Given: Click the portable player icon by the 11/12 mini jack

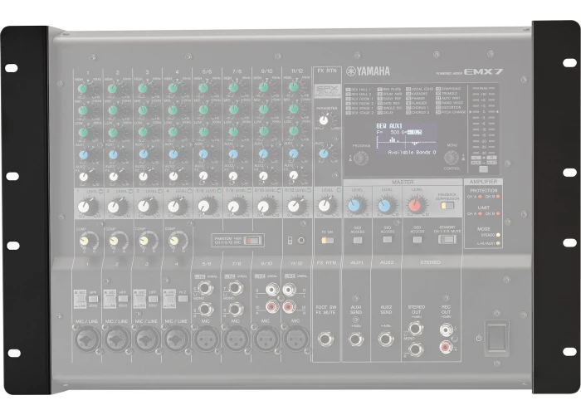Looking at the screenshot, I should pos(290,240).
